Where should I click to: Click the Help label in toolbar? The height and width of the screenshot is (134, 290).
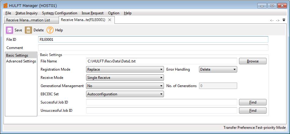(x=59, y=30)
